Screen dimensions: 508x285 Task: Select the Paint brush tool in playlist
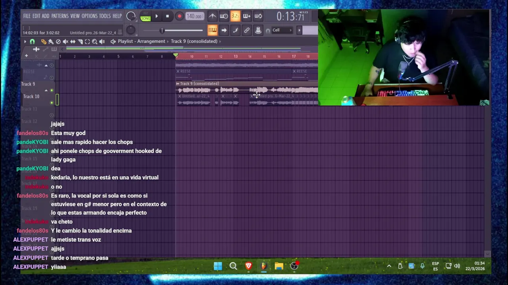[x=51, y=41]
